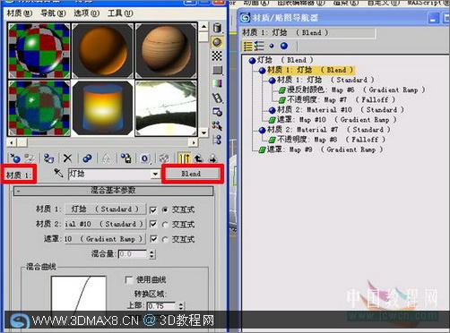This screenshot has height=333, width=450.
Task: Switch navigator to small icons view
Action: pos(272,46)
